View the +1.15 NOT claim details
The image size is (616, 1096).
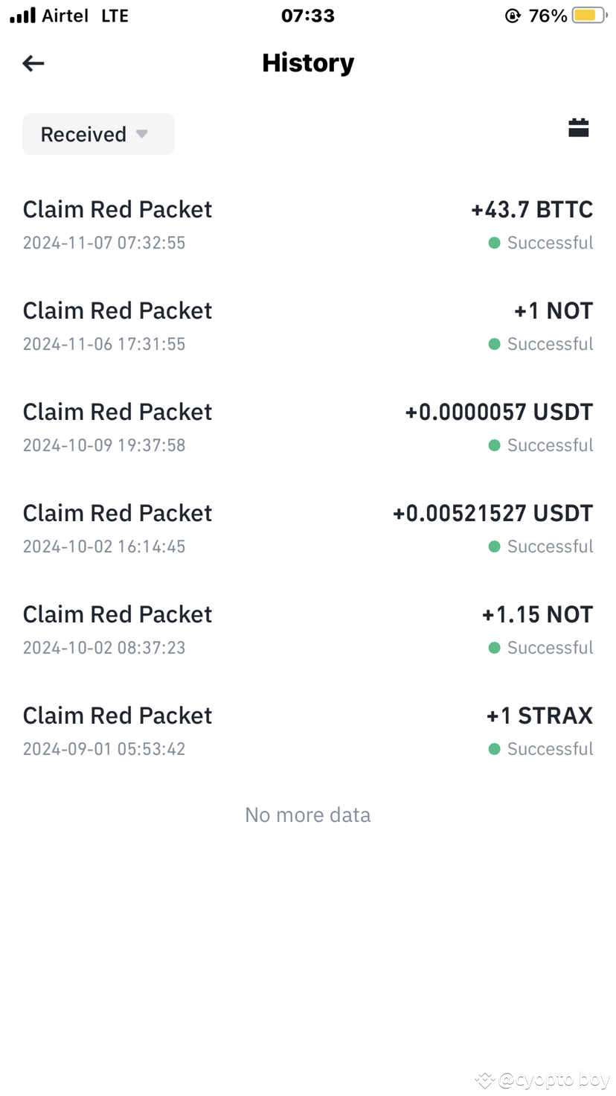click(x=308, y=630)
